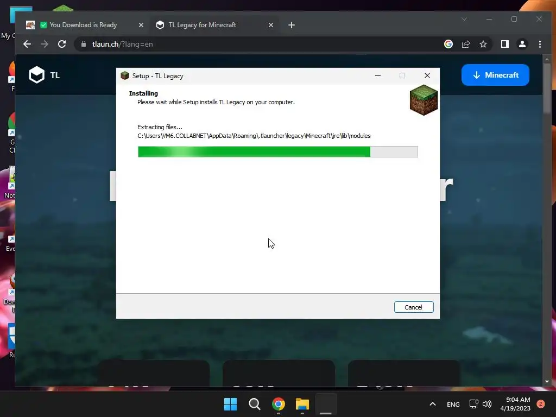Close the TL Legacy for Minecraft tab

pos(270,25)
